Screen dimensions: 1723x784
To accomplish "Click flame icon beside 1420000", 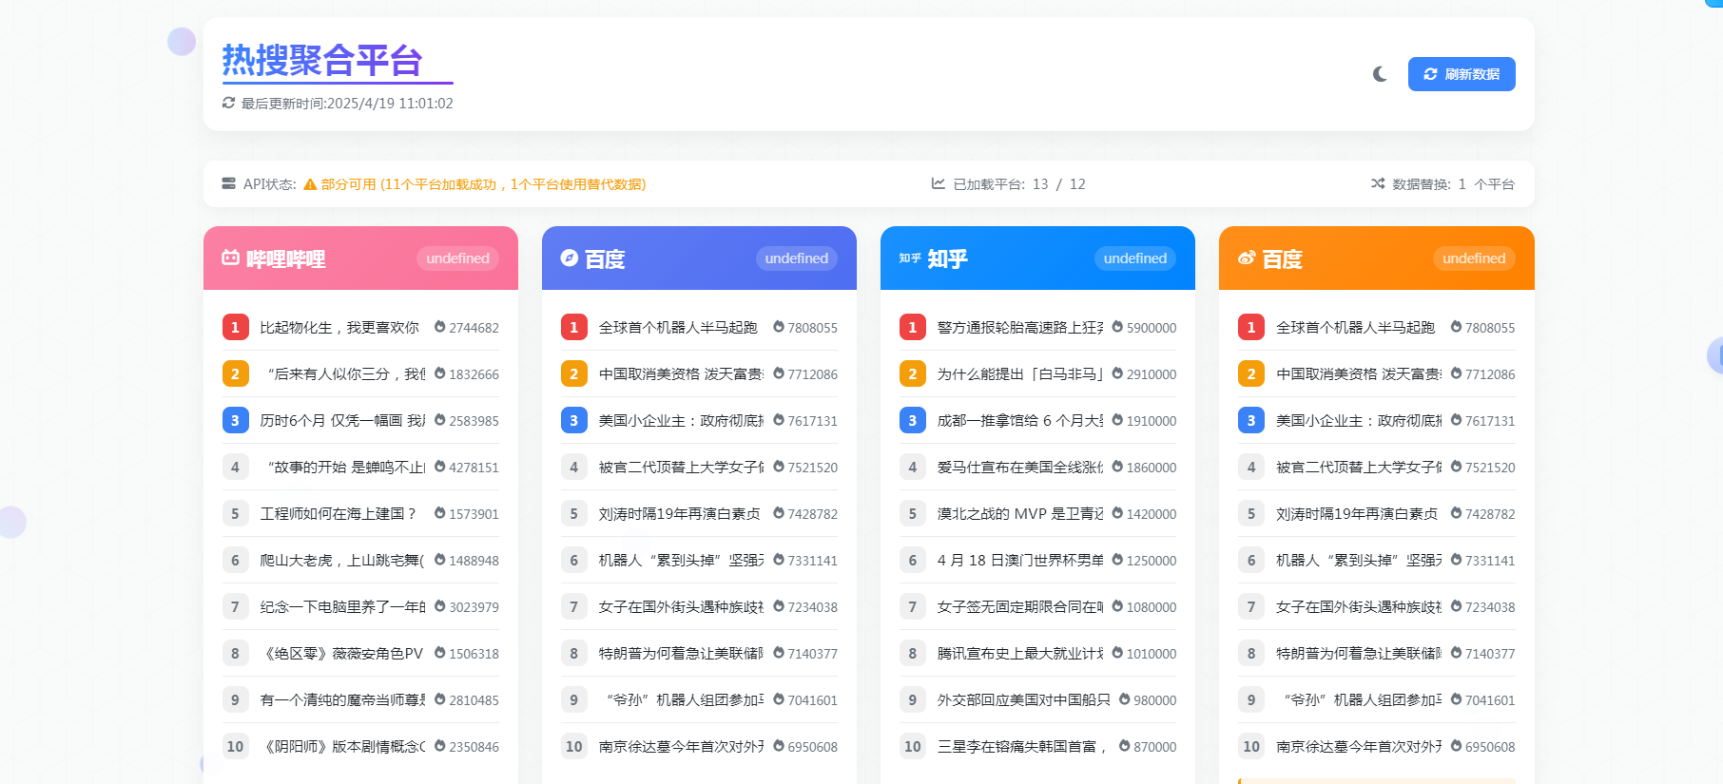I will click(1117, 513).
